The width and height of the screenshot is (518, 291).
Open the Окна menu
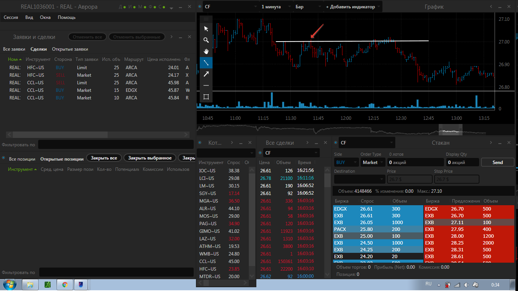tap(45, 17)
